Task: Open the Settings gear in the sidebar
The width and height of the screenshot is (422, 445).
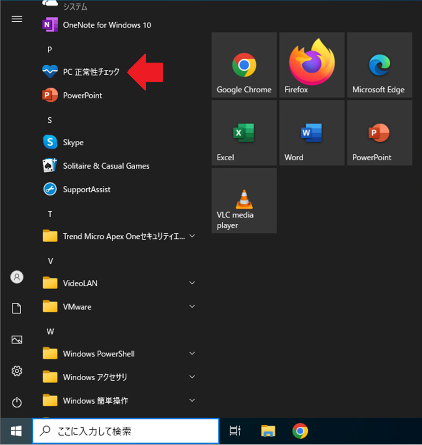Action: point(17,371)
